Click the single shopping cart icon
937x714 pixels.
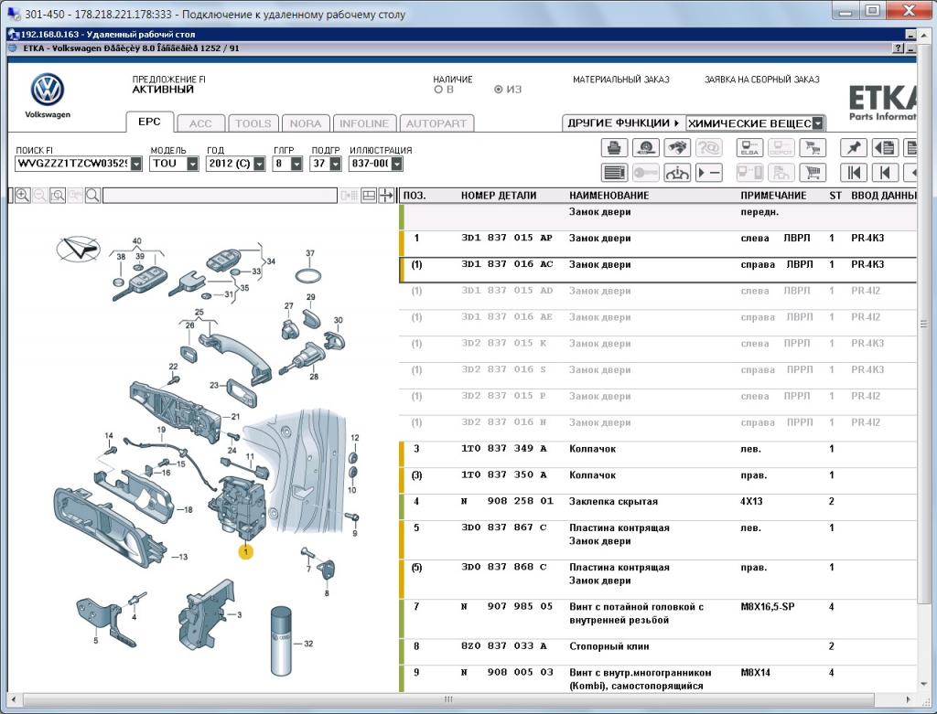point(813,173)
